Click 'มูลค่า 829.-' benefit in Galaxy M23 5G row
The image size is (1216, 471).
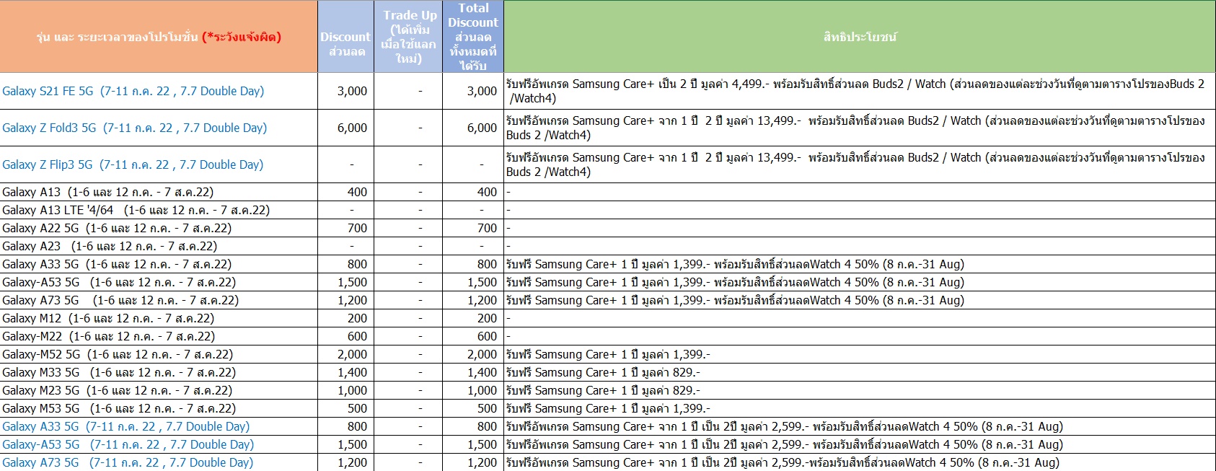(860, 390)
